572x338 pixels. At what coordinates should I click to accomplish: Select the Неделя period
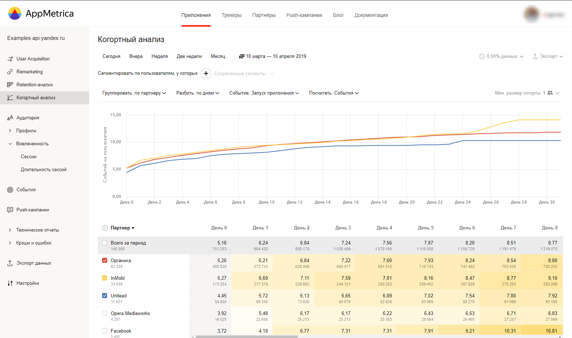160,56
